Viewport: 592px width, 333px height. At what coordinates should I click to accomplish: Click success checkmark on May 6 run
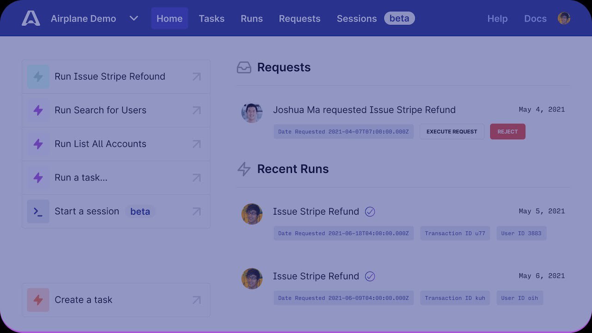(370, 277)
